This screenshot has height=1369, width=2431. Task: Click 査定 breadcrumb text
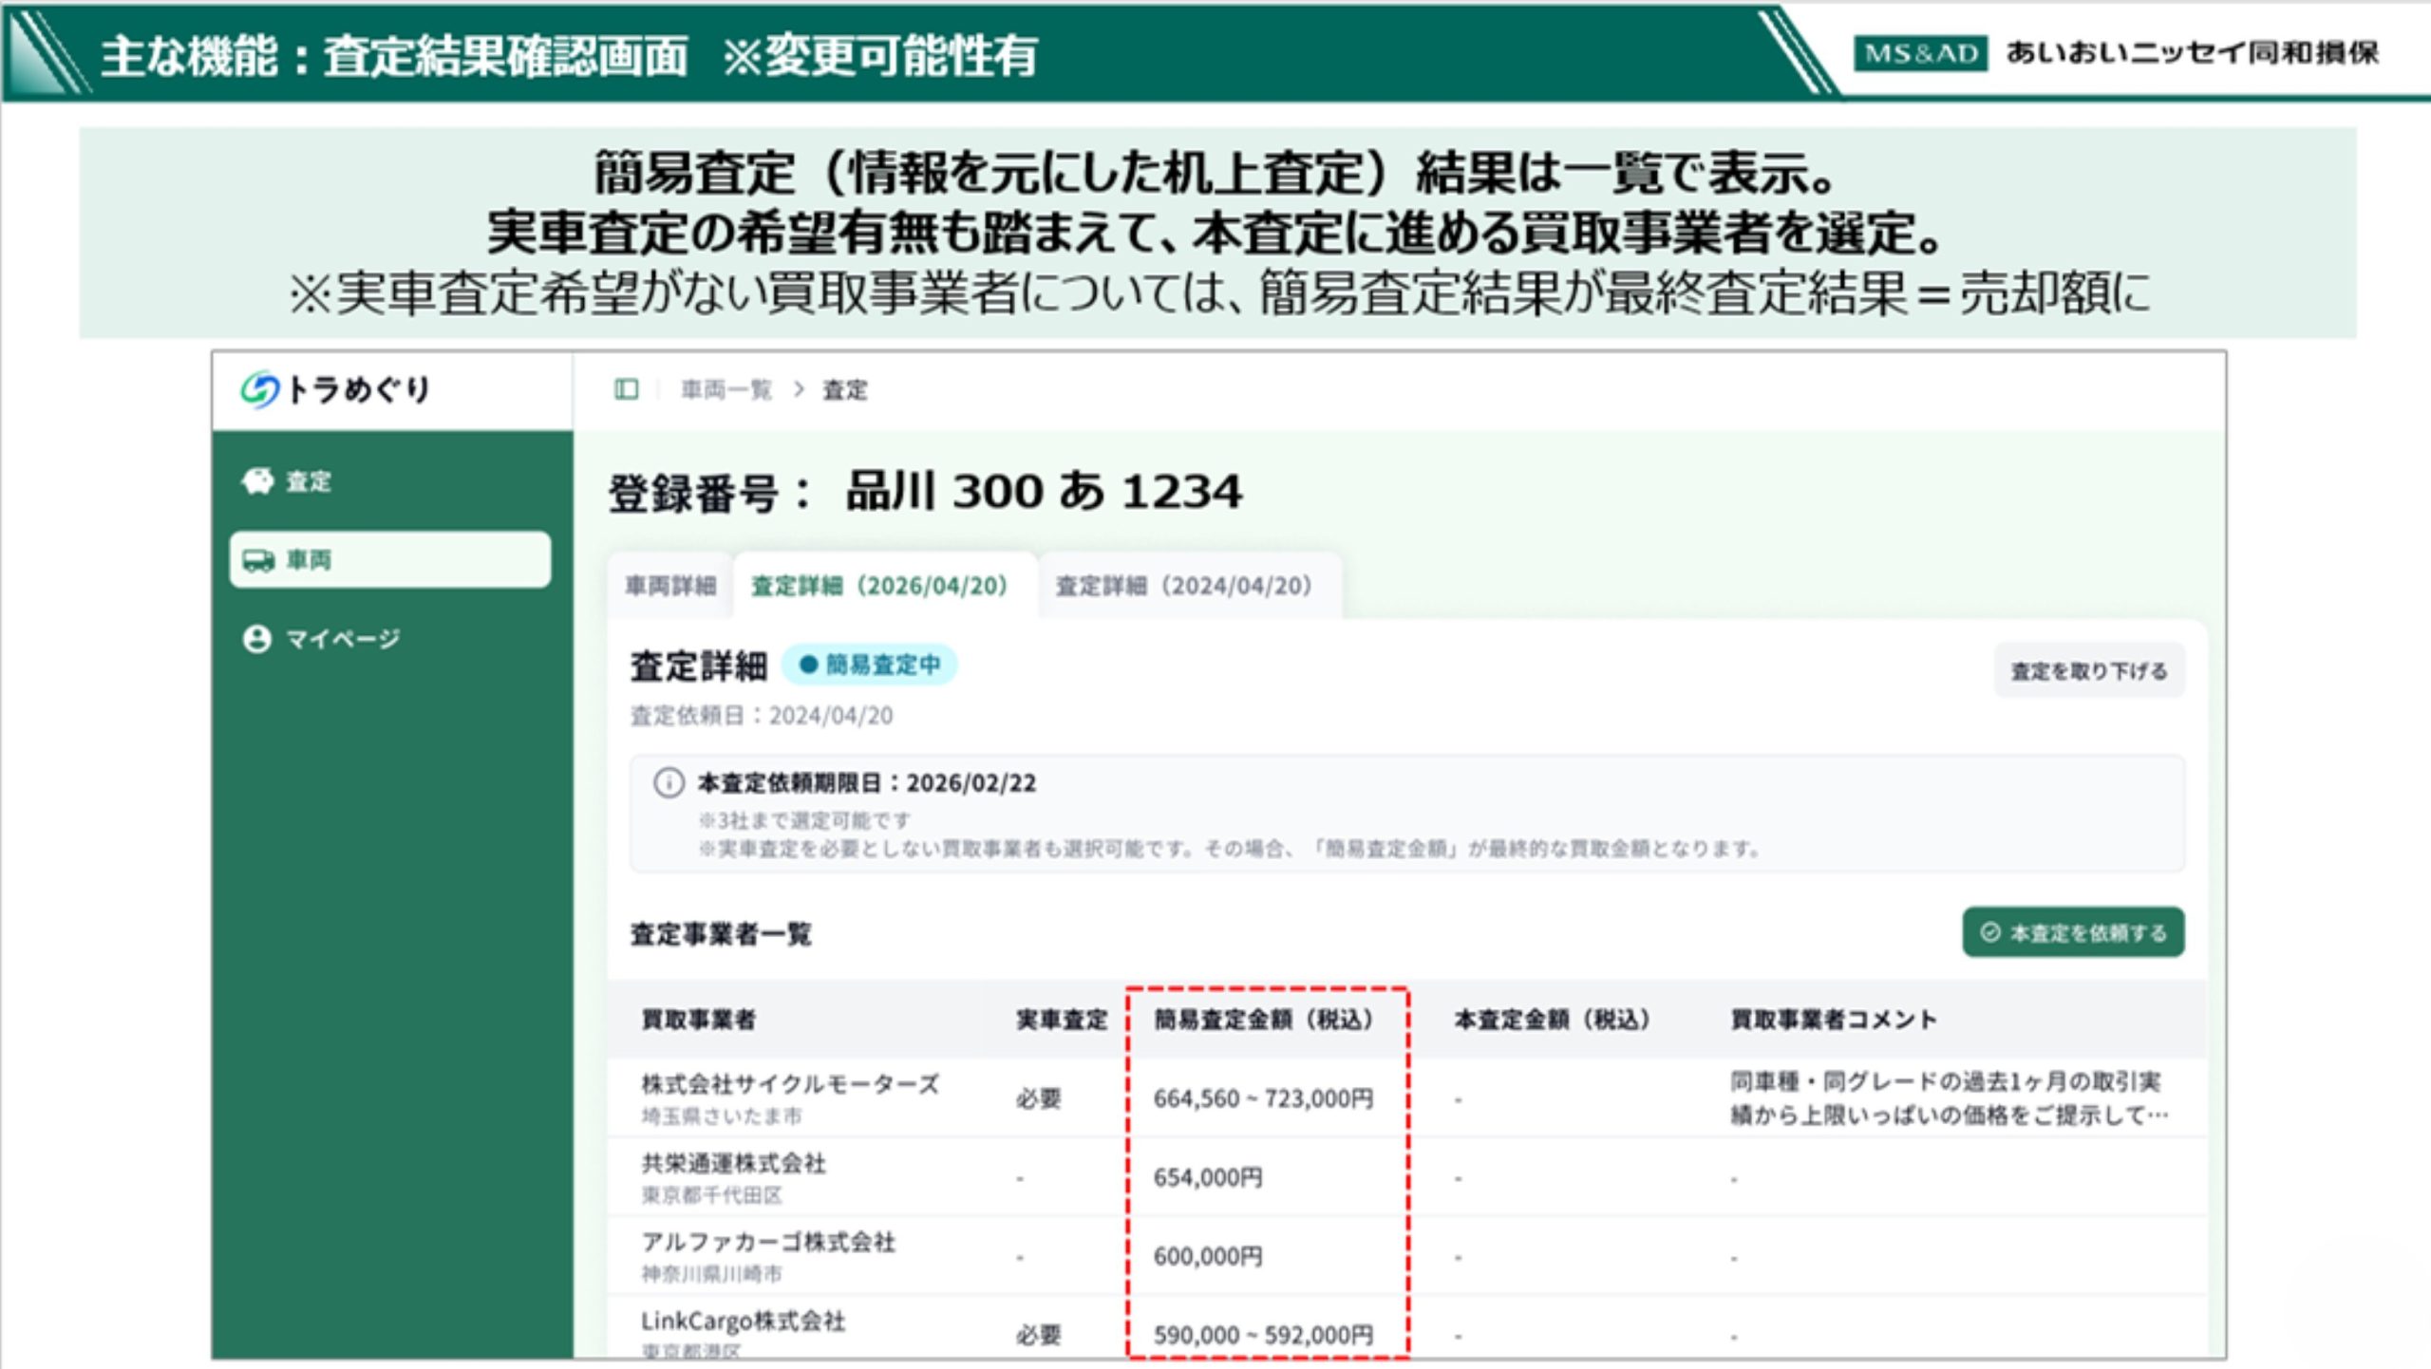[844, 389]
